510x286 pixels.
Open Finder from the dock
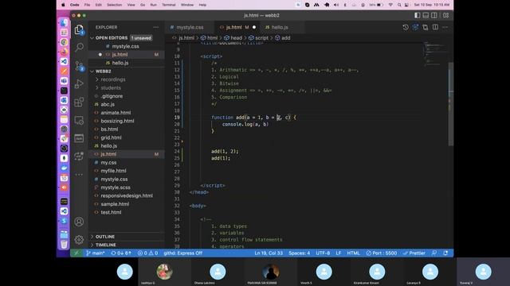point(64,23)
